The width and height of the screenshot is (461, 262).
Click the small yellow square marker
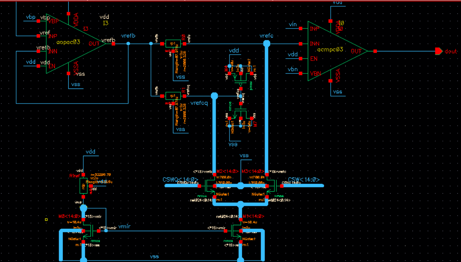pos(46,219)
